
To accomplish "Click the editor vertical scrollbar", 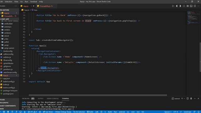I will point(200,57).
